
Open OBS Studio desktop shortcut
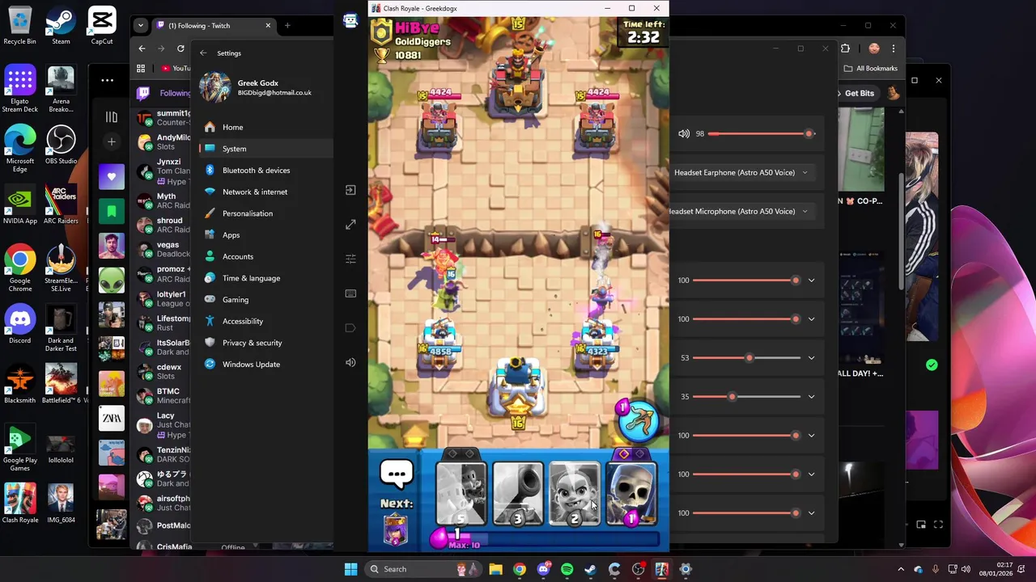click(x=61, y=145)
